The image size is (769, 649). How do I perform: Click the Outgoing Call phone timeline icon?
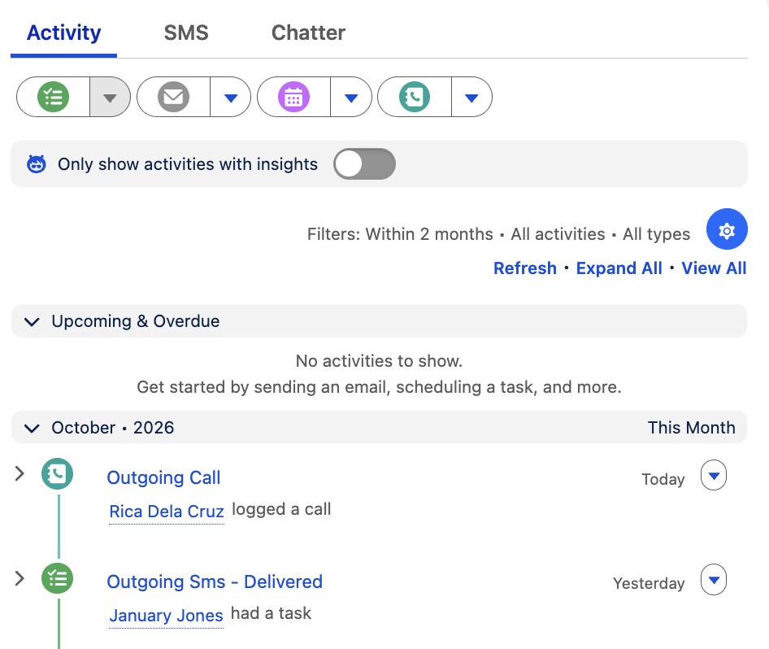point(58,474)
